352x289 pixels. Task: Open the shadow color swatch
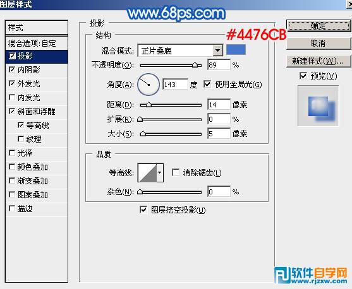click(236, 50)
